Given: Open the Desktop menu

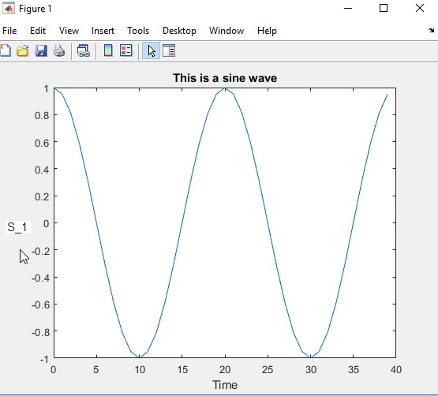Looking at the screenshot, I should 179,31.
